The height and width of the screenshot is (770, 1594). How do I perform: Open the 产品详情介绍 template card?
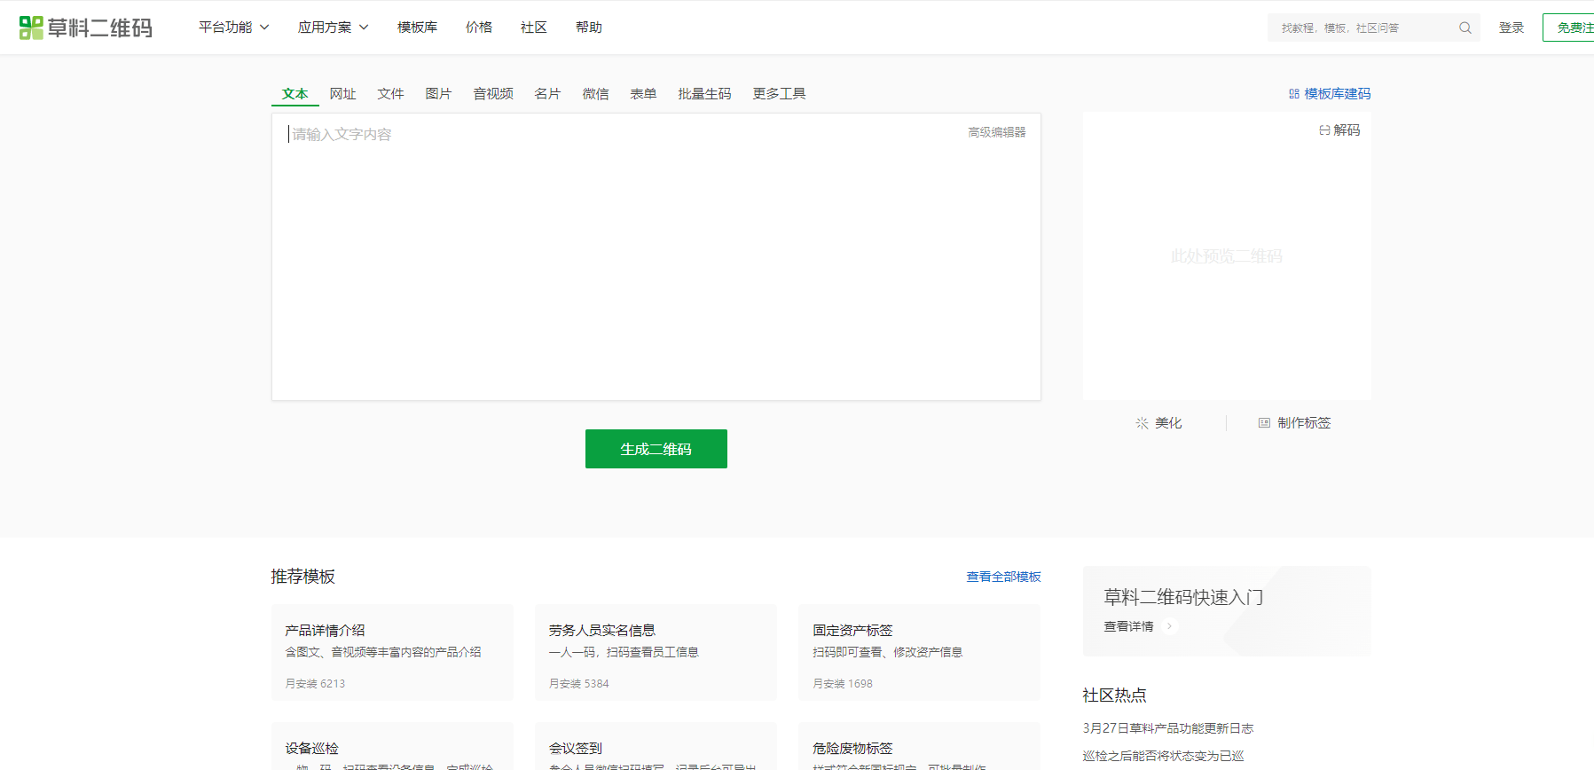pos(392,653)
